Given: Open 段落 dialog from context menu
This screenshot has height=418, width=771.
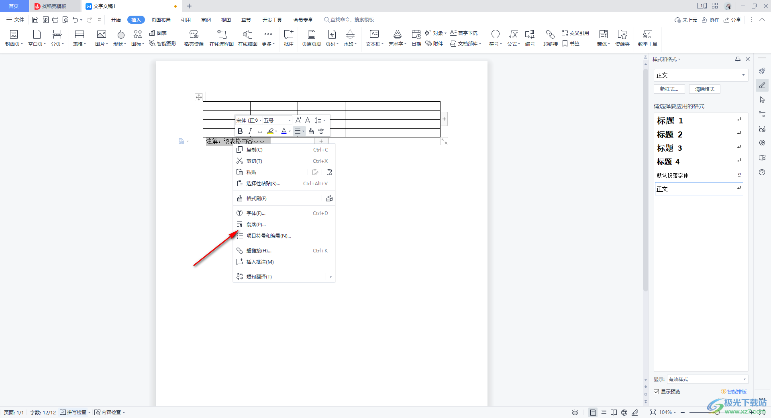Looking at the screenshot, I should pos(284,224).
